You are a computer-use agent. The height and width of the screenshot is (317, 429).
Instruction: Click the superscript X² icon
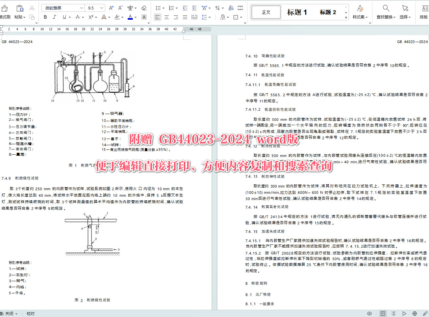[x=91, y=17]
